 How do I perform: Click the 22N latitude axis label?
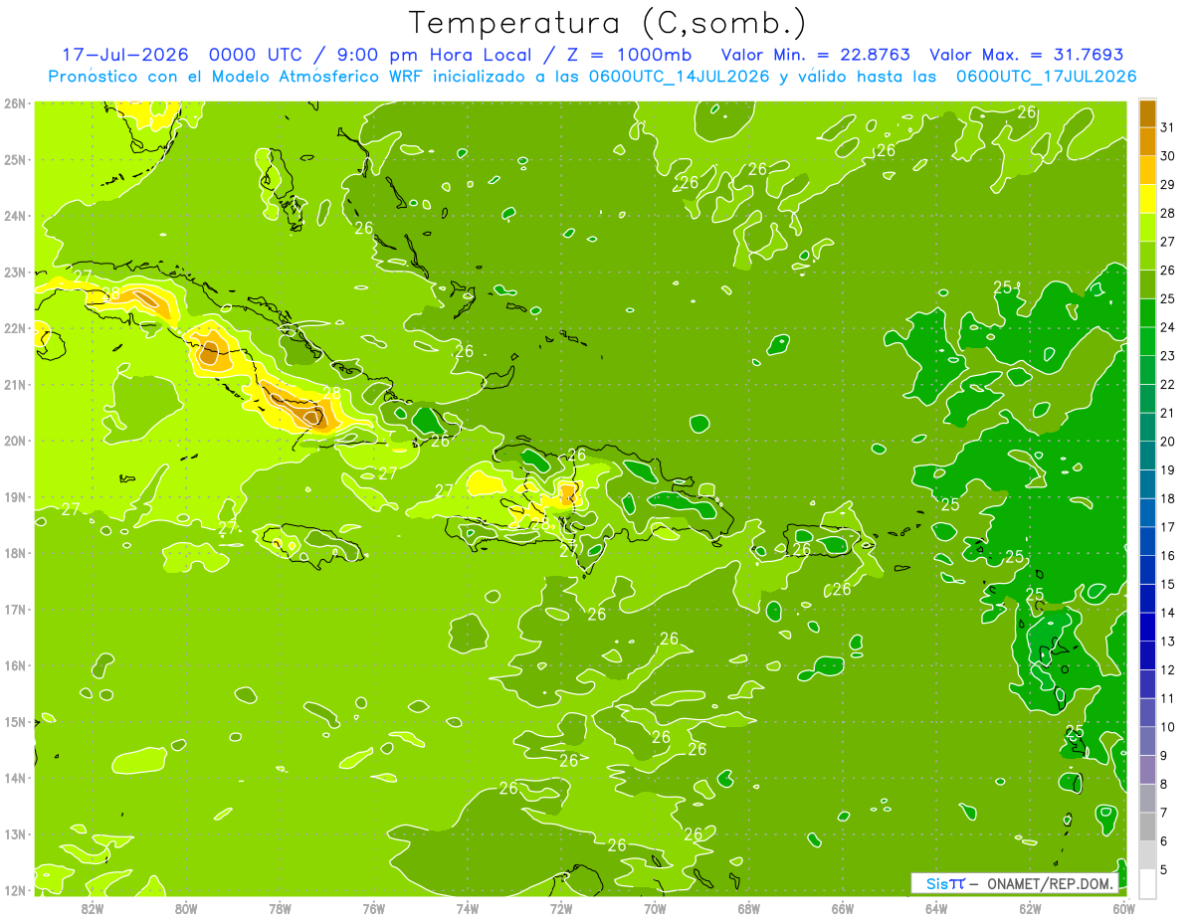tap(14, 328)
